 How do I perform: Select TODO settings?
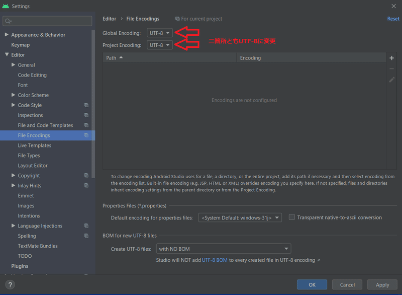25,256
